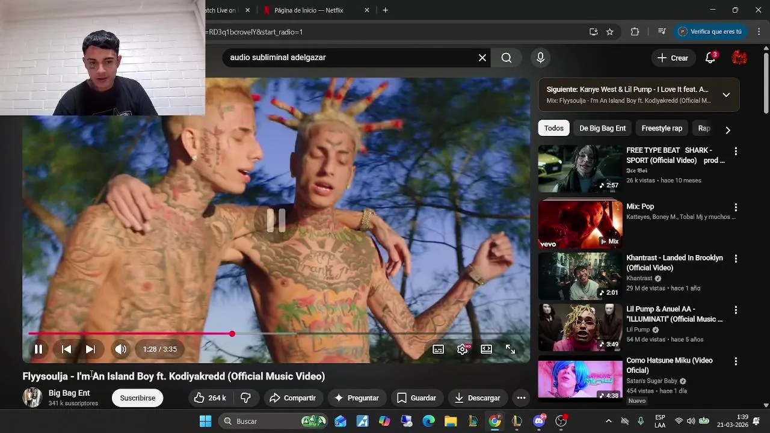Click the taskbar Buscar search box
This screenshot has width=770, height=433.
coord(272,421)
